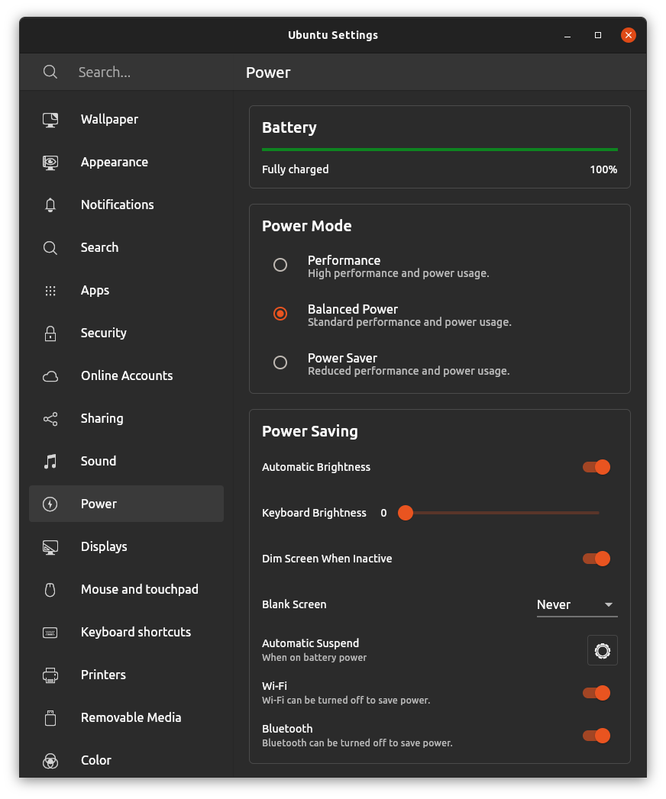666x799 pixels.
Task: Disable the Automatic Brightness switch
Action: click(596, 467)
